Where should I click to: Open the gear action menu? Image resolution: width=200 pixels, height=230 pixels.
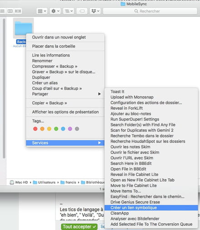55,11
